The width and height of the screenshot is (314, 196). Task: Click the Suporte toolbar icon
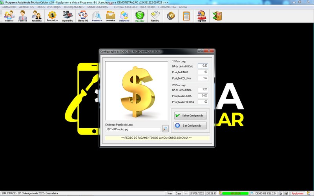coord(202,16)
